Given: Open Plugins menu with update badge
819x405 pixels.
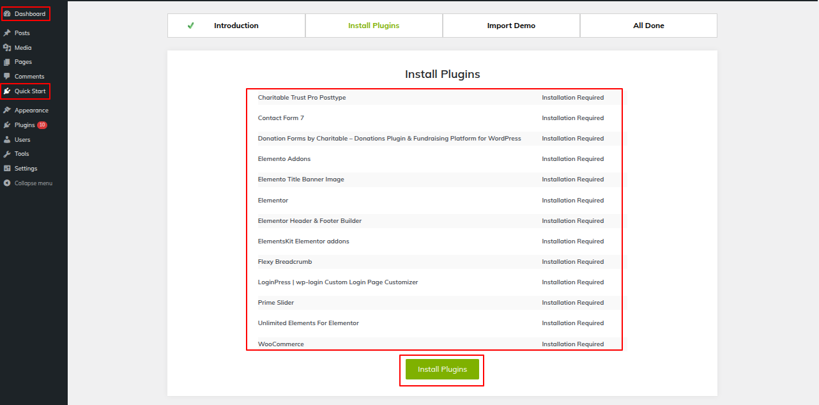Looking at the screenshot, I should click(26, 125).
